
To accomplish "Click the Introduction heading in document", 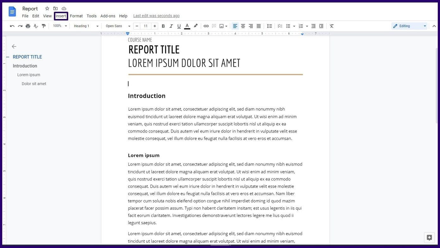I will coord(147,96).
